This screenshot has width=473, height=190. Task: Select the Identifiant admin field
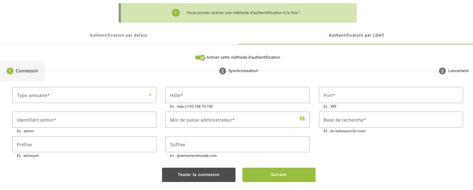point(84,120)
